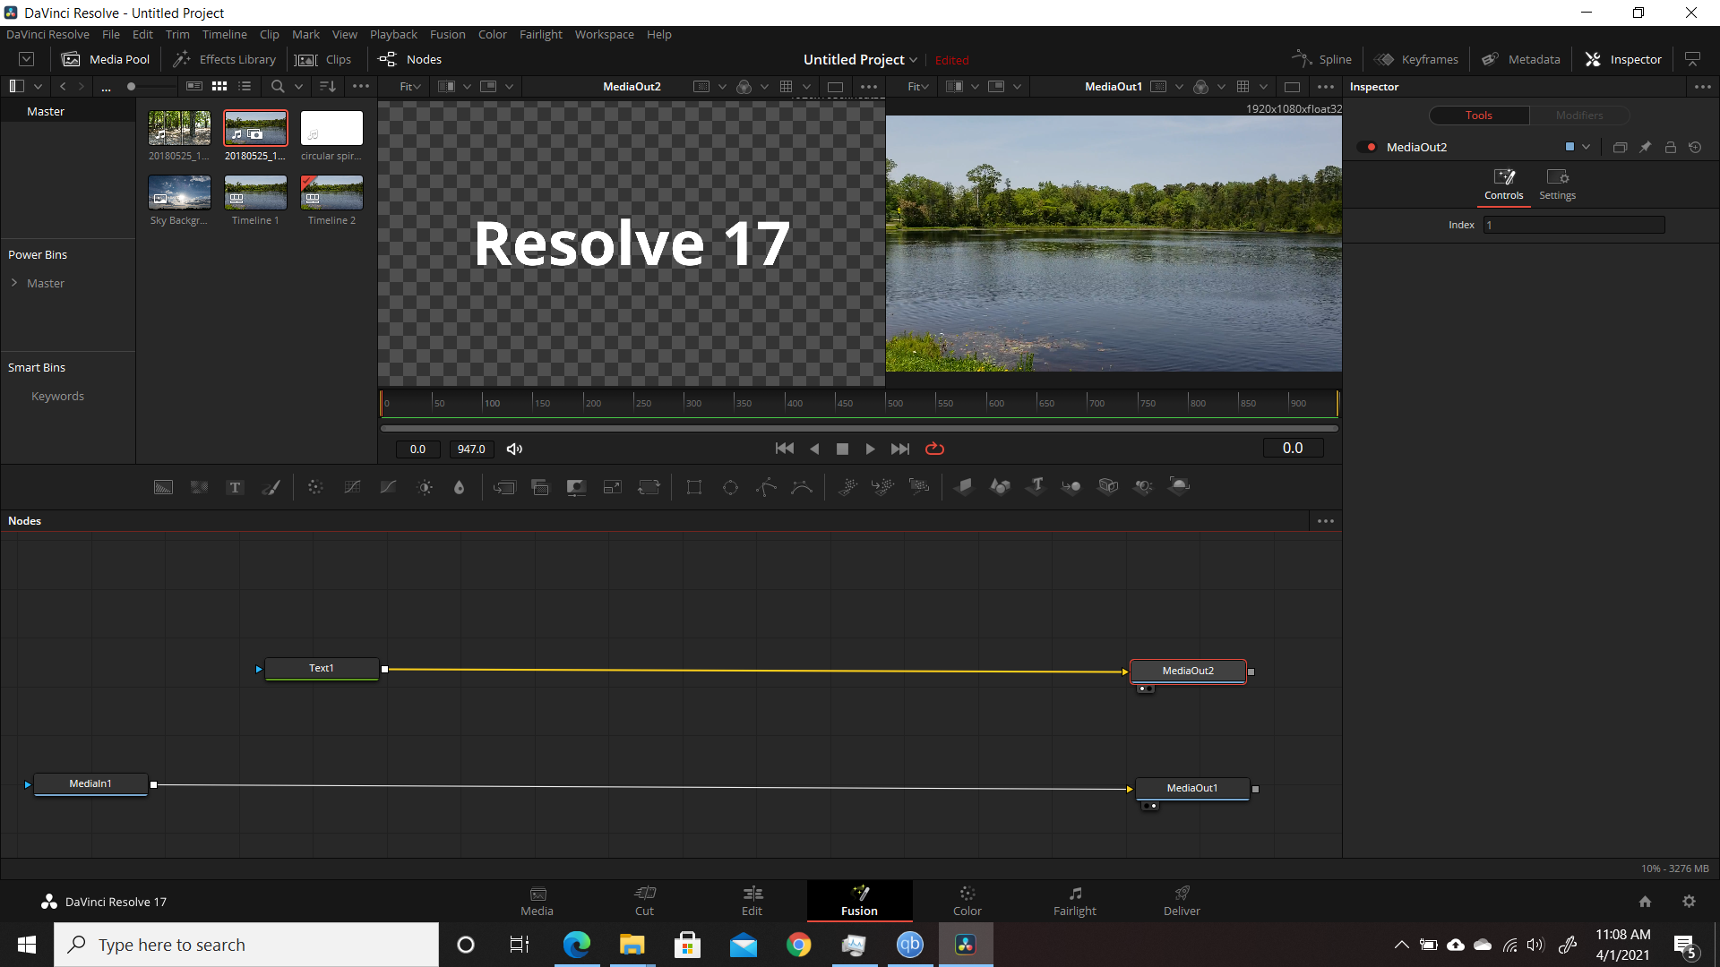
Task: Switch to the Settings tab in Inspector
Action: coord(1557,185)
